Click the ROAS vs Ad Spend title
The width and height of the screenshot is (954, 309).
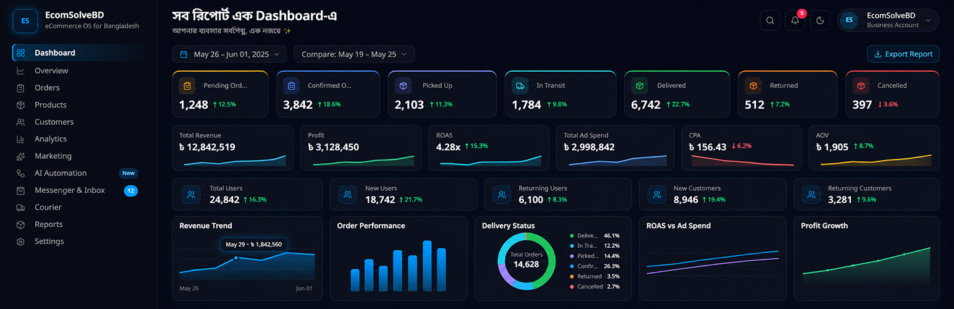pos(678,226)
